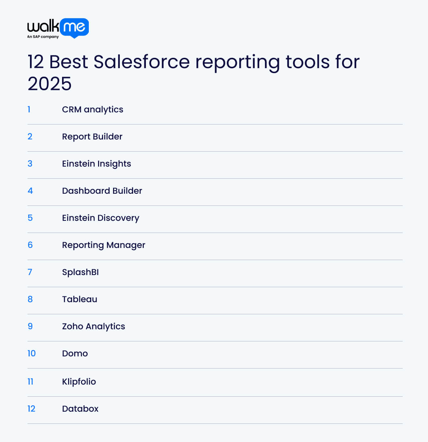The image size is (428, 442).
Task: Open the Report Builder item
Action: tap(92, 137)
